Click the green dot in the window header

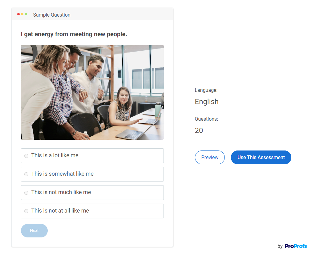pos(26,14)
